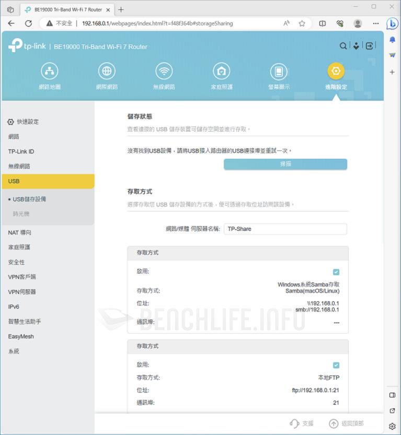Viewport: 401px width, 435px height.
Task: Open the Wireless (無線網路) Wi-Fi icon
Action: (164, 71)
